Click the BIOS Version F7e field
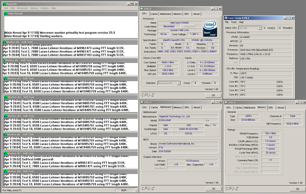 pos(188,148)
